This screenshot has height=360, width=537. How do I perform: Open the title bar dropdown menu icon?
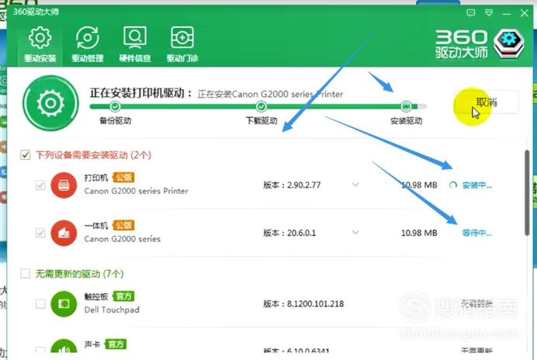[489, 13]
